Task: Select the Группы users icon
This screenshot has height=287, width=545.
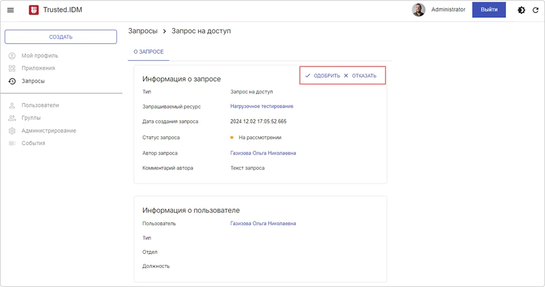Action: coord(12,118)
